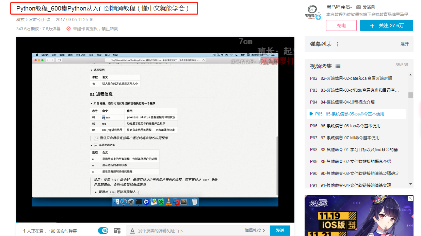
Task: Open three-dot menu beside 弹幕列表
Action: pyautogui.click(x=338, y=44)
